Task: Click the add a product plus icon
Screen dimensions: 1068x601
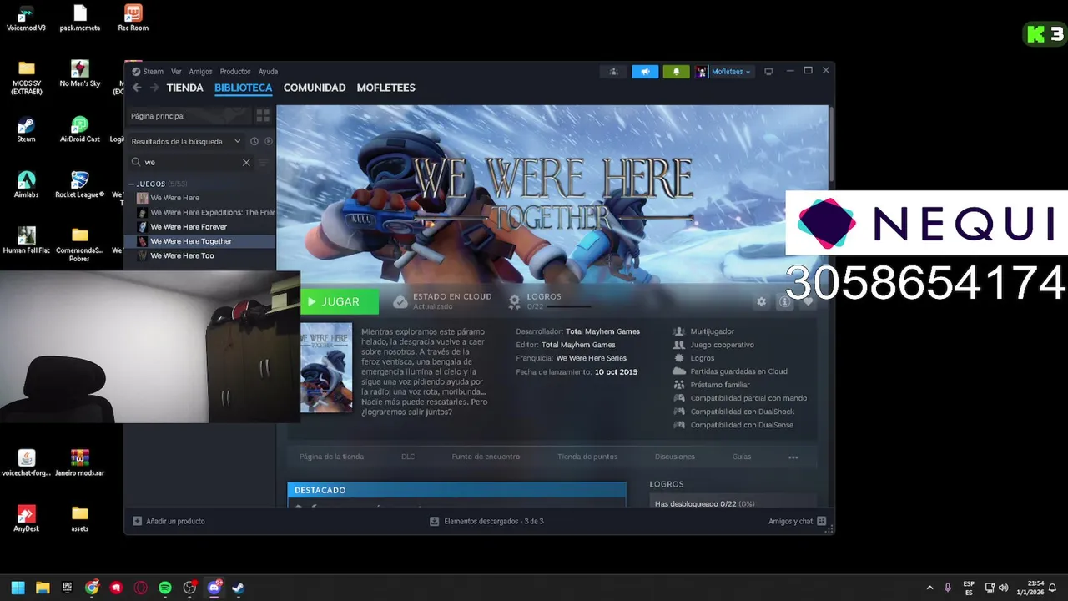Action: pos(138,521)
